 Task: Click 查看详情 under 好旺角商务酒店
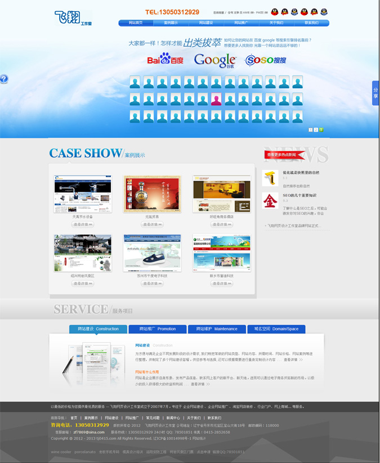point(222,224)
